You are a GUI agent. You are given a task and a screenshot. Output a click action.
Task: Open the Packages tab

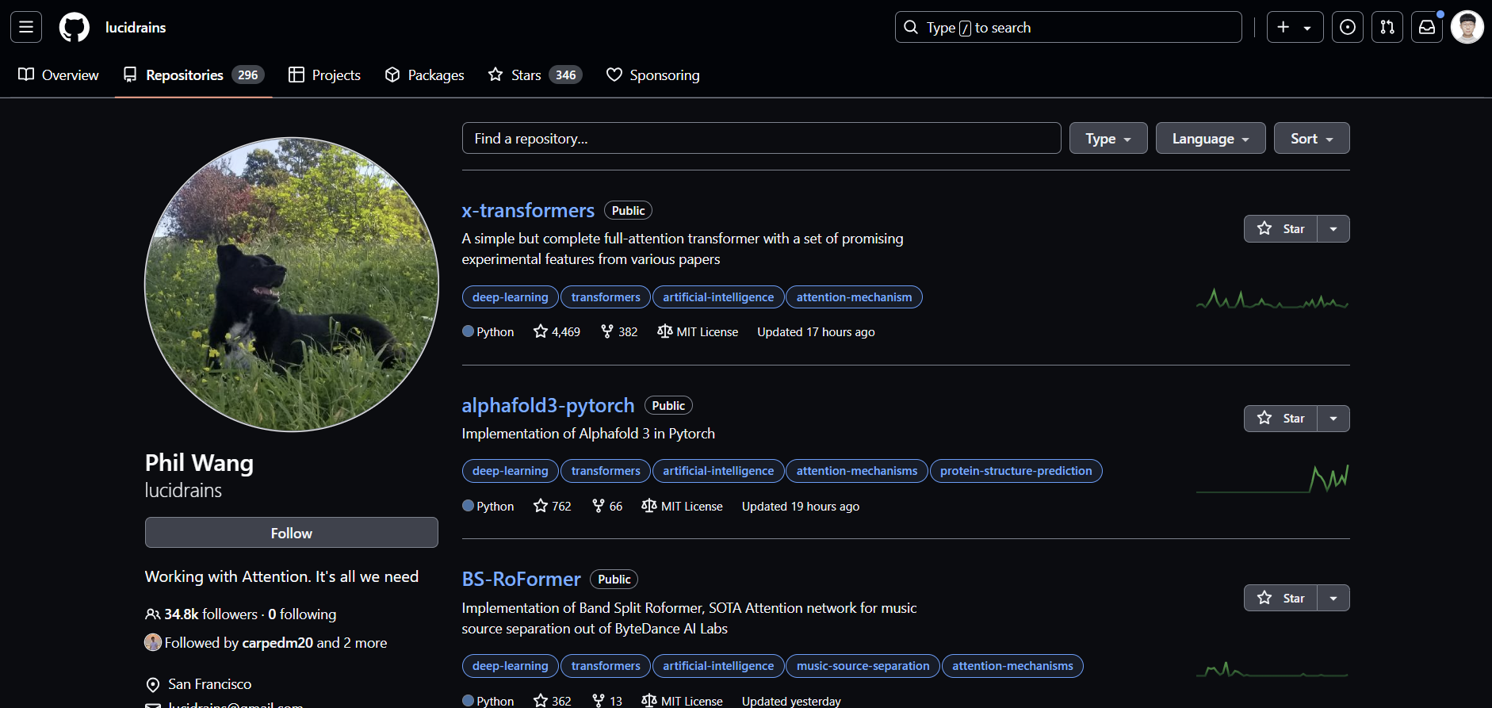(x=424, y=75)
